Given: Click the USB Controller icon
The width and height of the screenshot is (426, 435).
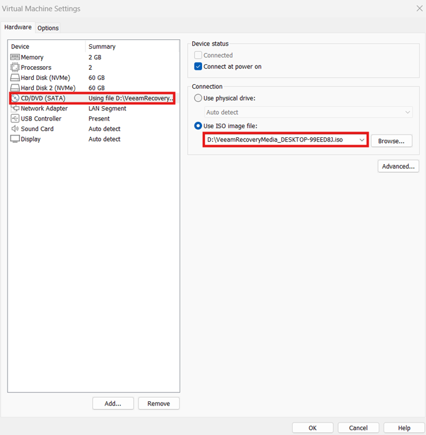Looking at the screenshot, I should point(15,119).
